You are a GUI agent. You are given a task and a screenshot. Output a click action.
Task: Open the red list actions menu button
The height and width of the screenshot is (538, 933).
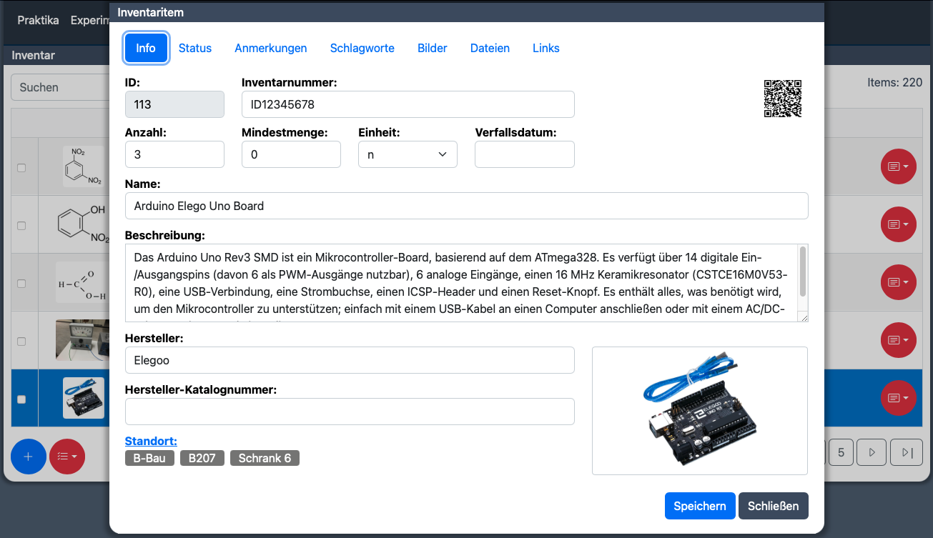67,457
